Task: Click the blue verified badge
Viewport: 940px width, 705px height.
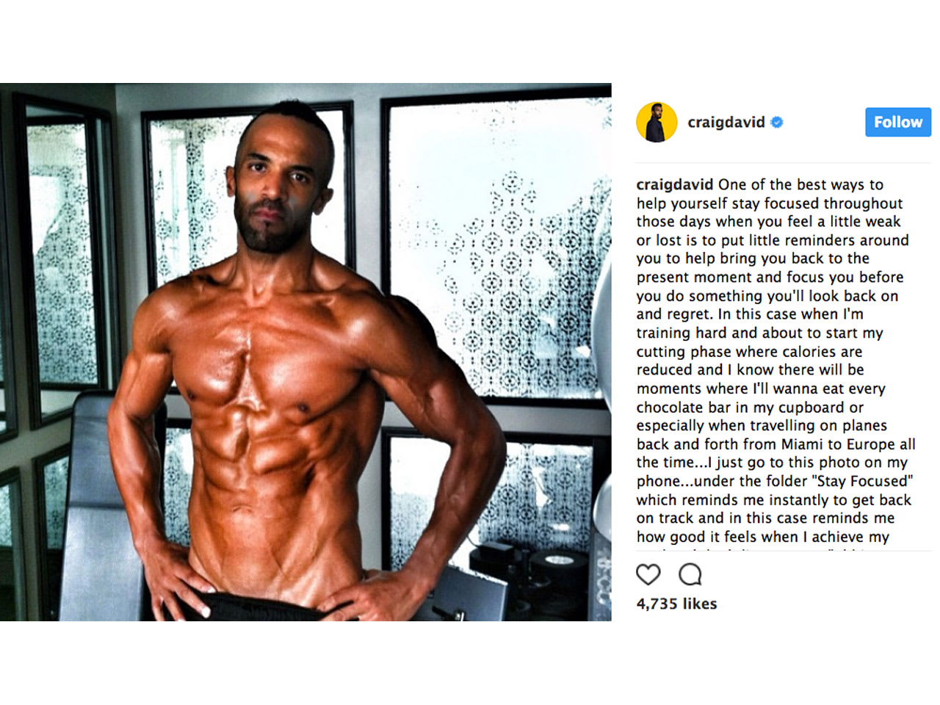Action: click(x=777, y=123)
